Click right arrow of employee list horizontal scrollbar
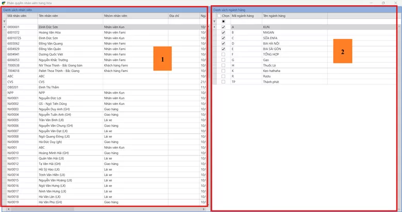402x212 pixels. (203, 209)
